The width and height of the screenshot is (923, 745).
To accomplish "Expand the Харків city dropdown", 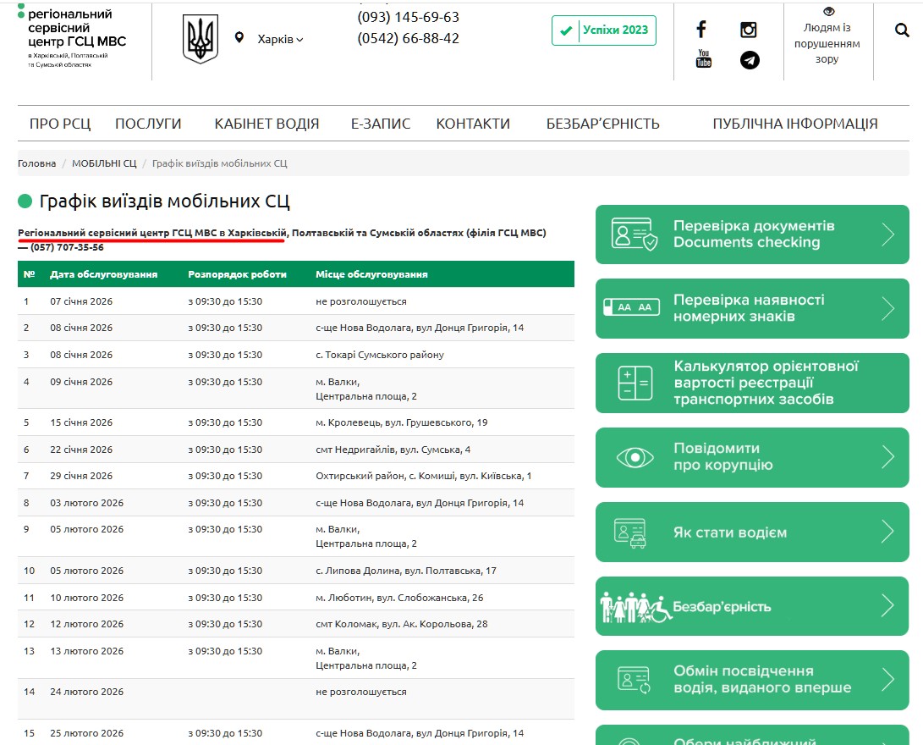I will (x=280, y=39).
